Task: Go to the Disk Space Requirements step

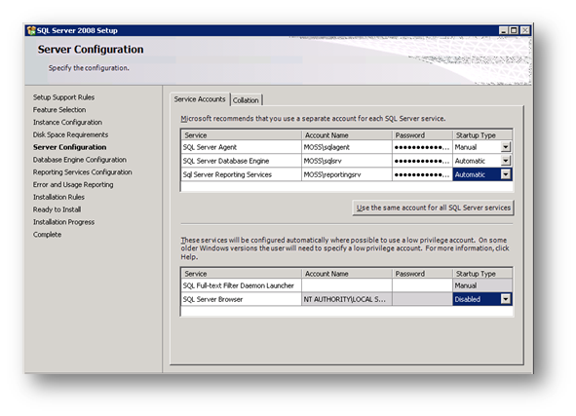Action: (70, 134)
